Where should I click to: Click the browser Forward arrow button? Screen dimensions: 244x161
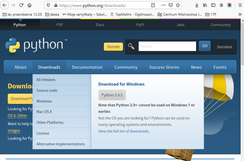click(13, 5)
